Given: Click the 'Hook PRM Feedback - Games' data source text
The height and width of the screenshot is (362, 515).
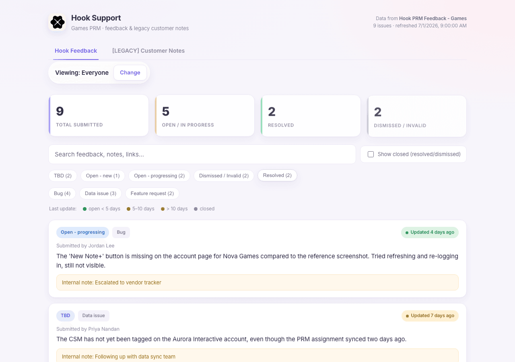Looking at the screenshot, I should coord(433,19).
